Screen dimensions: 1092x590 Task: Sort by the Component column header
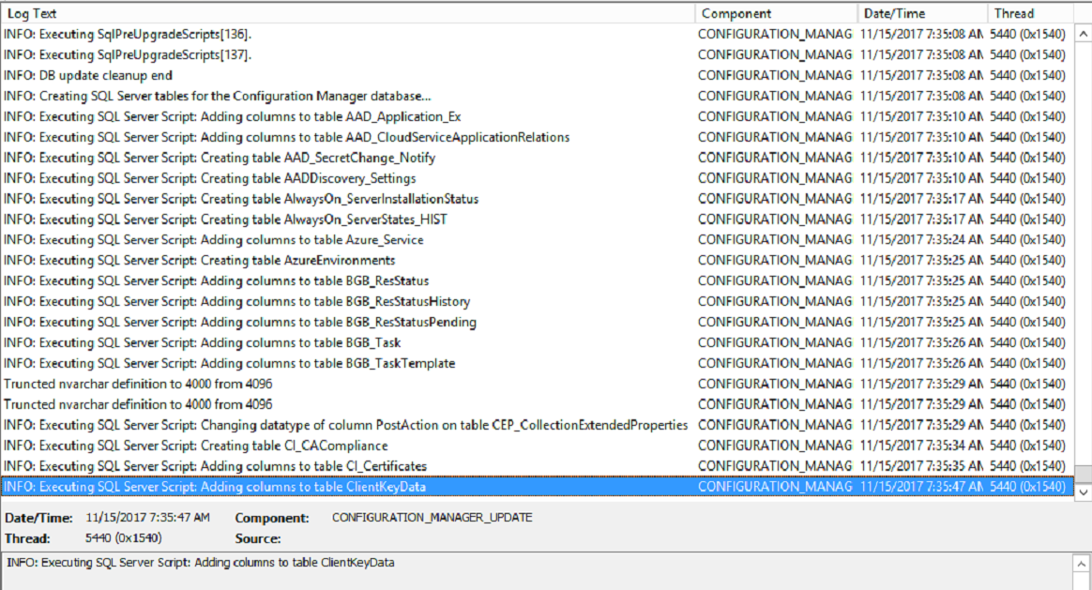tap(777, 13)
